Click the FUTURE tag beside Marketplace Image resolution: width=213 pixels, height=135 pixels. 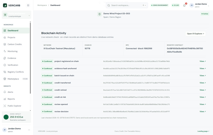[25, 79]
